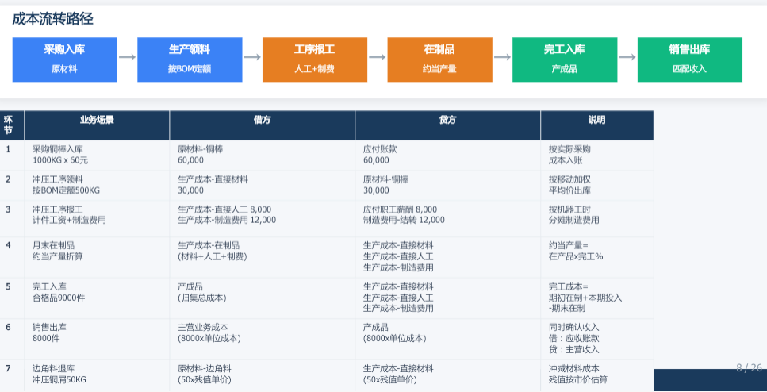
Task: Click the 冲压工序领料 scenario cell
Action: coord(97,186)
